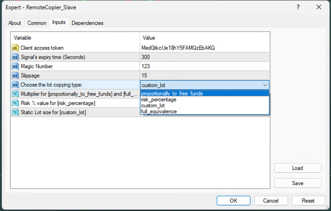
Task: Click the Load button
Action: coord(297,168)
